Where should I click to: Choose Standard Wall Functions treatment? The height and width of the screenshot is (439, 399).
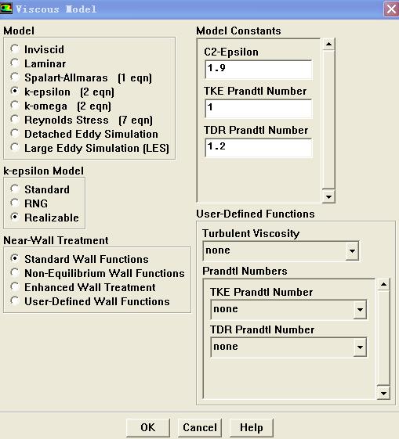(x=15, y=258)
